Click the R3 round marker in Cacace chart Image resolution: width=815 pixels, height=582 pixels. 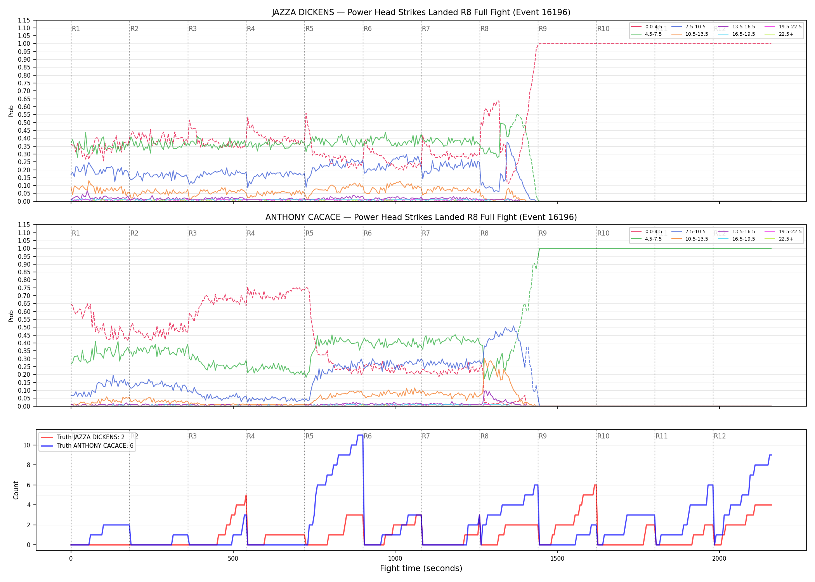click(x=192, y=233)
